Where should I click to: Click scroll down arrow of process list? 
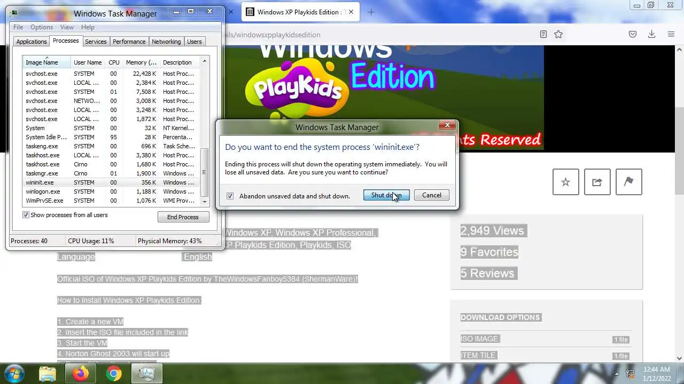point(204,202)
